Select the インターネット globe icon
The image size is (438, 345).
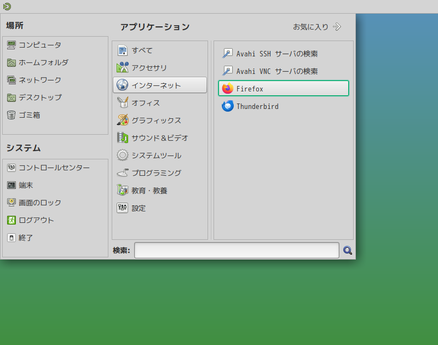tap(122, 85)
